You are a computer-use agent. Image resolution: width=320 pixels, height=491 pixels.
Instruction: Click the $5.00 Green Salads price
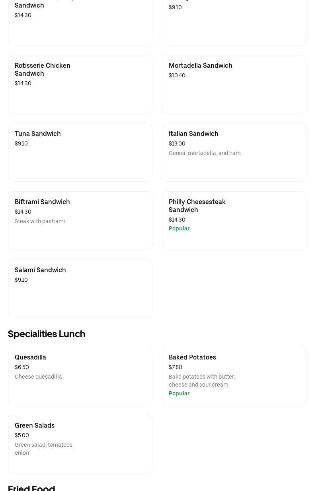point(22,435)
